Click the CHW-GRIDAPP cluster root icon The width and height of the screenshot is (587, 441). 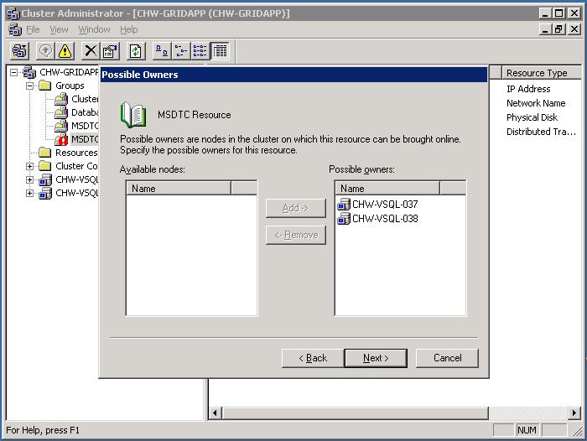(29, 72)
